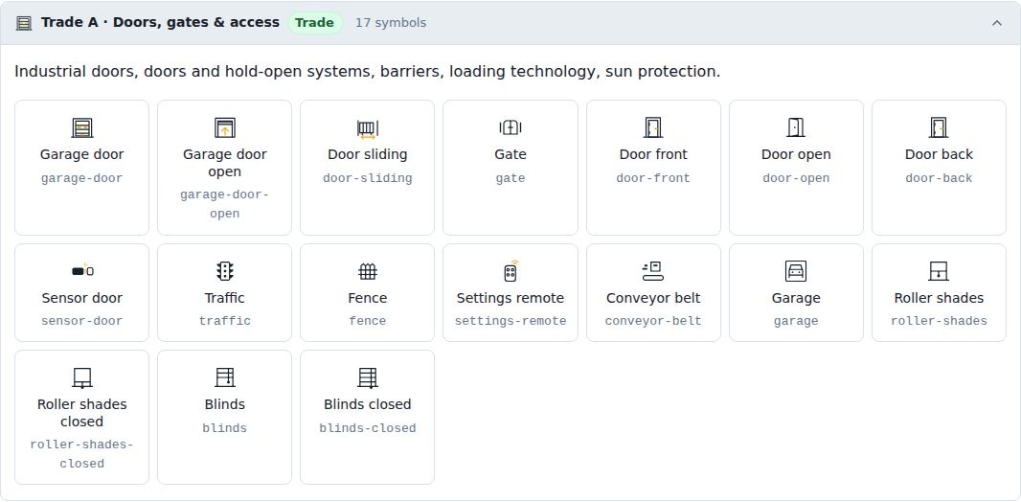
Task: Click the '17 symbols' count text
Action: tap(391, 23)
